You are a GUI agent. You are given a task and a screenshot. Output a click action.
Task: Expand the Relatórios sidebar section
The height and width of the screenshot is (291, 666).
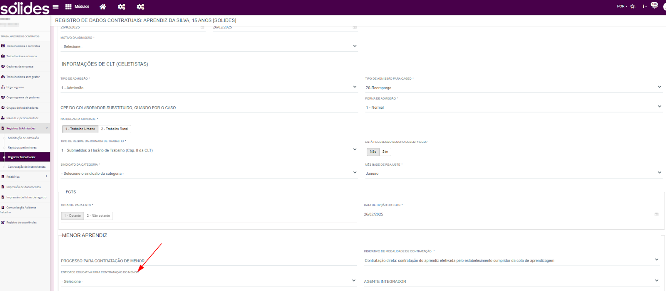(x=25, y=177)
